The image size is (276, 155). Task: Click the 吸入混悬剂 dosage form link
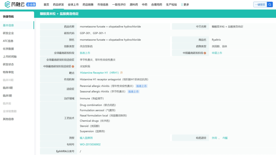point(86,138)
